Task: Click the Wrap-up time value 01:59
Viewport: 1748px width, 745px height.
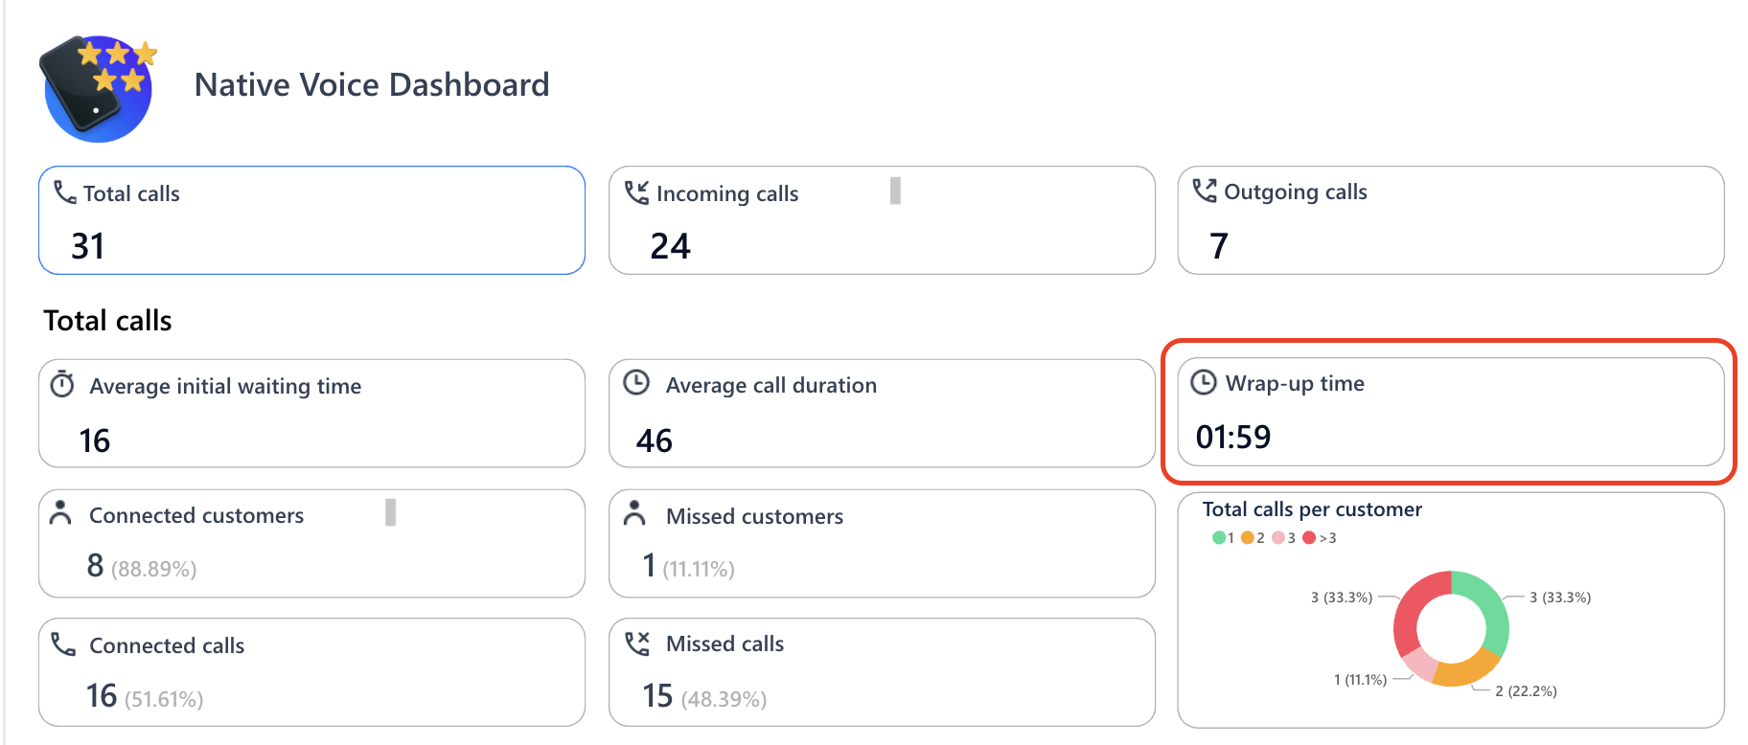Action: tap(1233, 438)
